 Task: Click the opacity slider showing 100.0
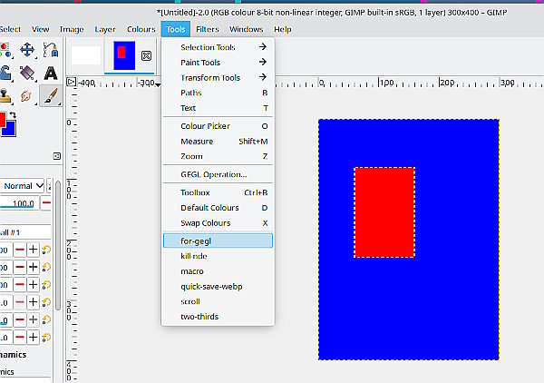[x=19, y=203]
